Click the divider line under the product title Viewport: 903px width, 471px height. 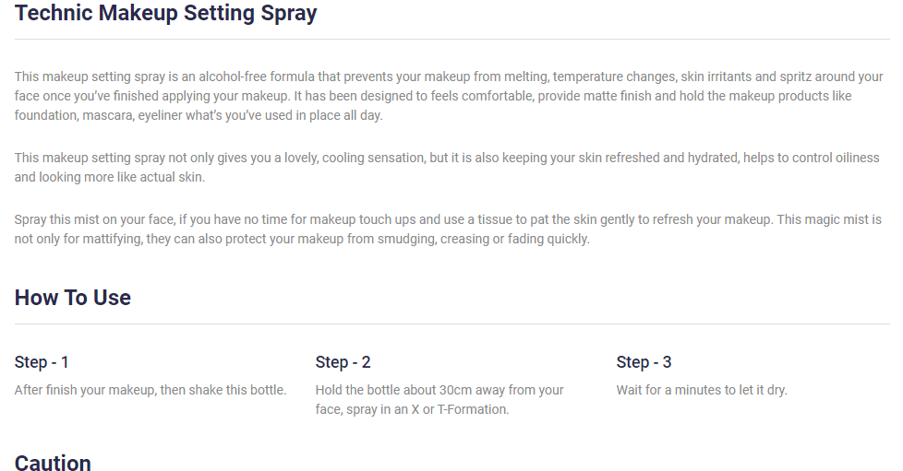[x=451, y=39]
